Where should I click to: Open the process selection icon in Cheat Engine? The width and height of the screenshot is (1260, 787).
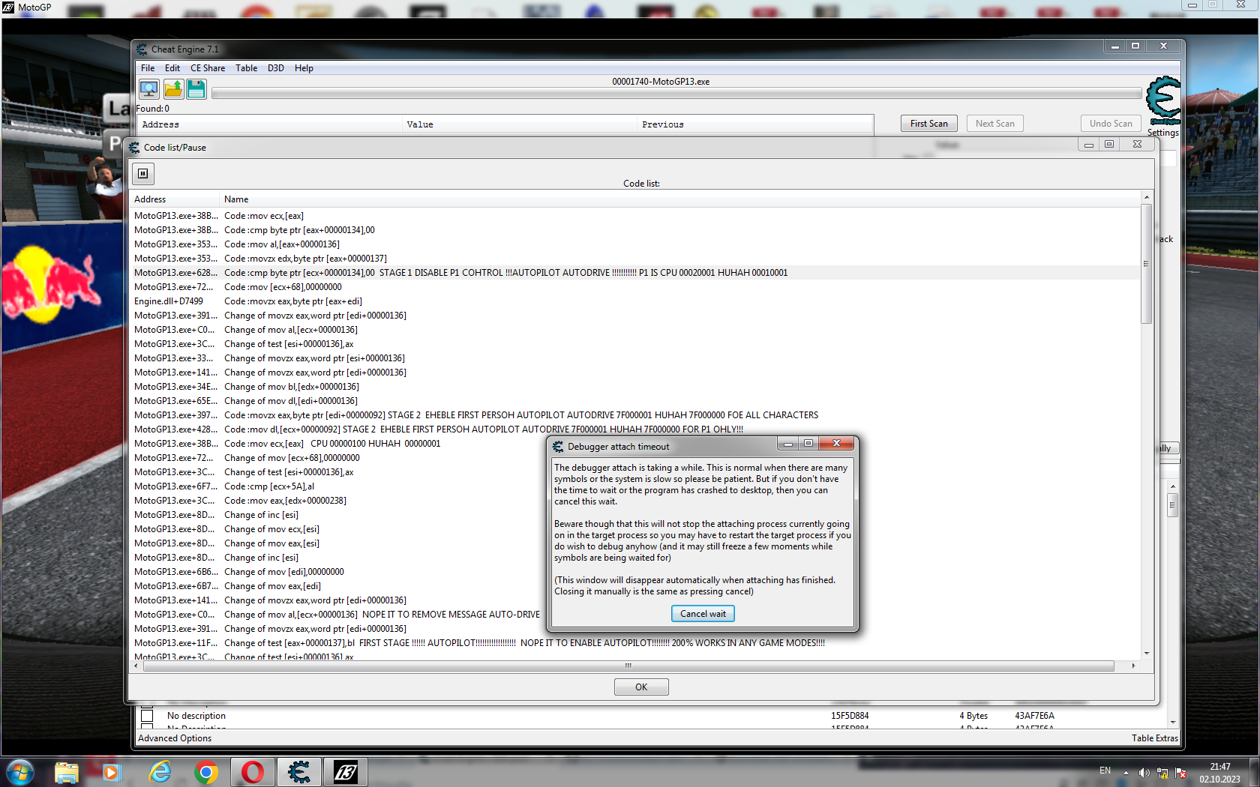pos(149,89)
